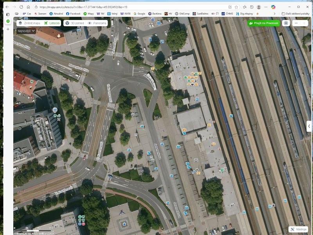This screenshot has width=313, height=235.
Task: Switch to 3D pohled view
Action: tap(74, 23)
